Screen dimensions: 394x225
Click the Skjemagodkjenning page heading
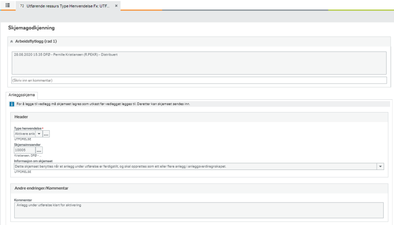tap(32, 28)
